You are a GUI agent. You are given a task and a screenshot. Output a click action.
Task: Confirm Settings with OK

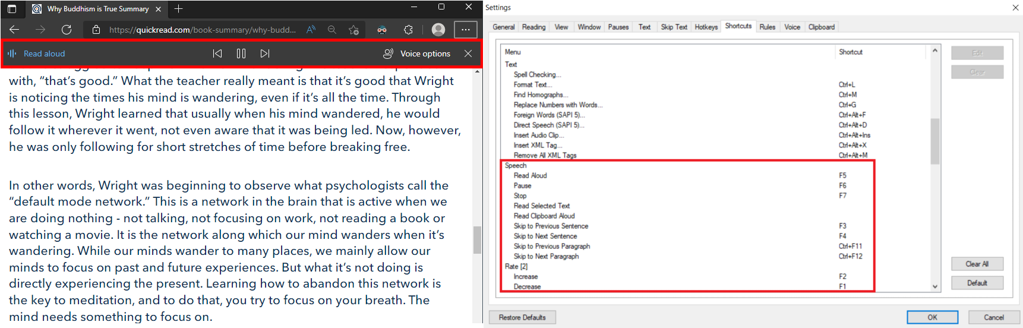click(932, 317)
